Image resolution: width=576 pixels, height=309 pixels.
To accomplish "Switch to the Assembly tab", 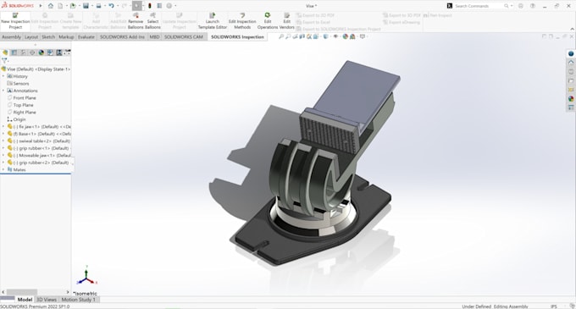I will 11,37.
